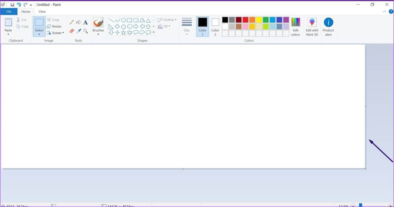
Task: Switch to the Home tab
Action: 26,12
